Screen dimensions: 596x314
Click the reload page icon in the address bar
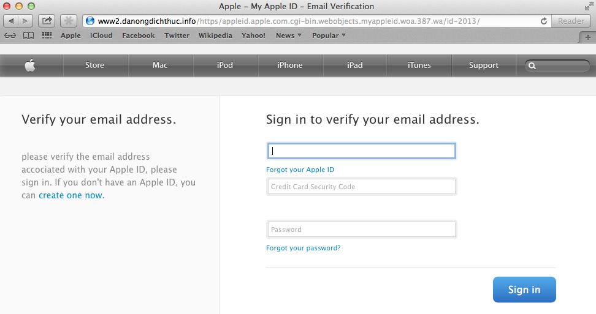tap(543, 21)
